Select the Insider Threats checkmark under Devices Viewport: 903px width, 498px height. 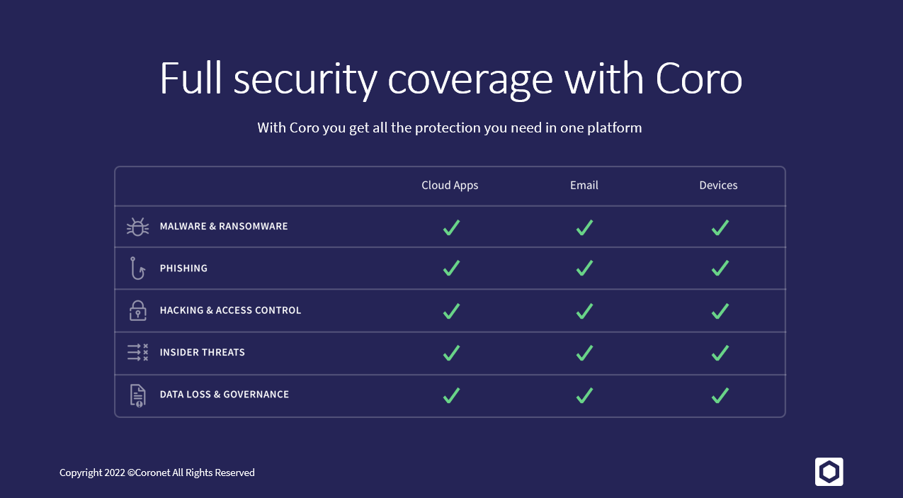click(720, 352)
